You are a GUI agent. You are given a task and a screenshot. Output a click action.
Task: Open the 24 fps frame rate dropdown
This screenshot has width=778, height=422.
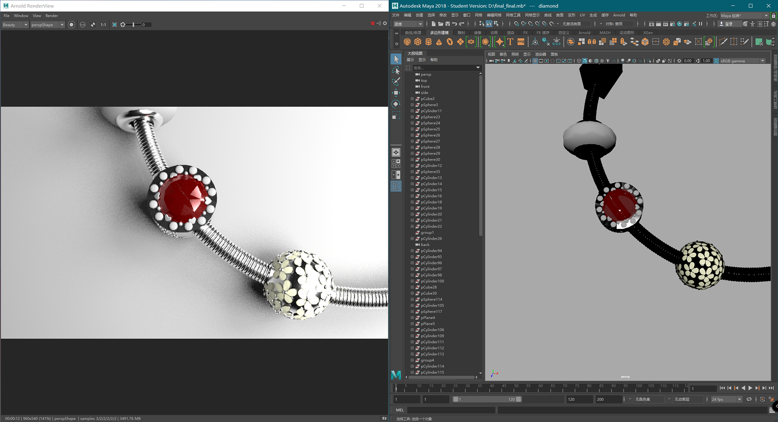(x=726, y=399)
